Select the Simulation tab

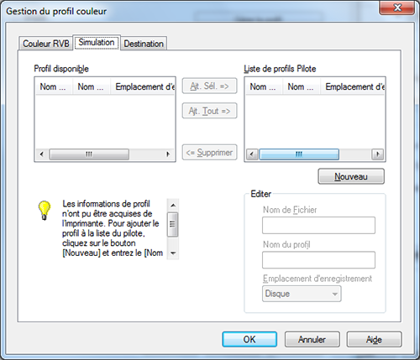(97, 43)
